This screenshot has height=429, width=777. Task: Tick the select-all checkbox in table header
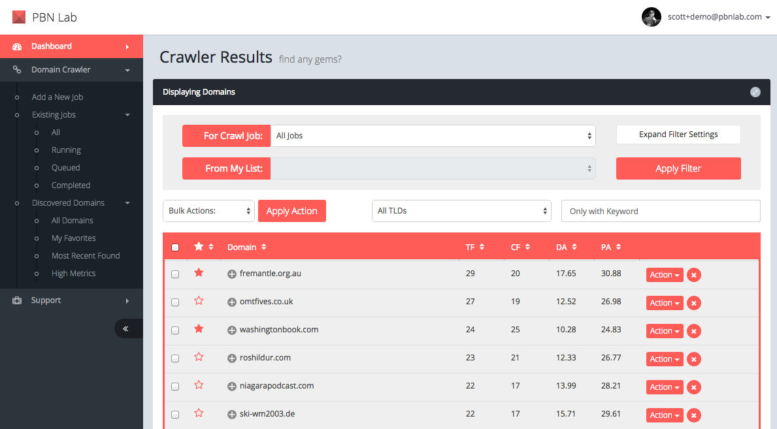coord(175,247)
